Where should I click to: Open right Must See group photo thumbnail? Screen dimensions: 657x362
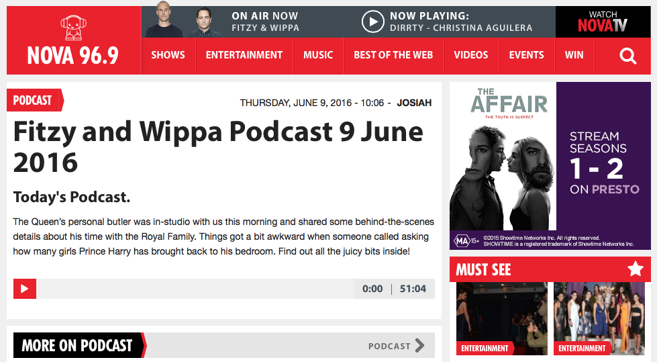599,318
